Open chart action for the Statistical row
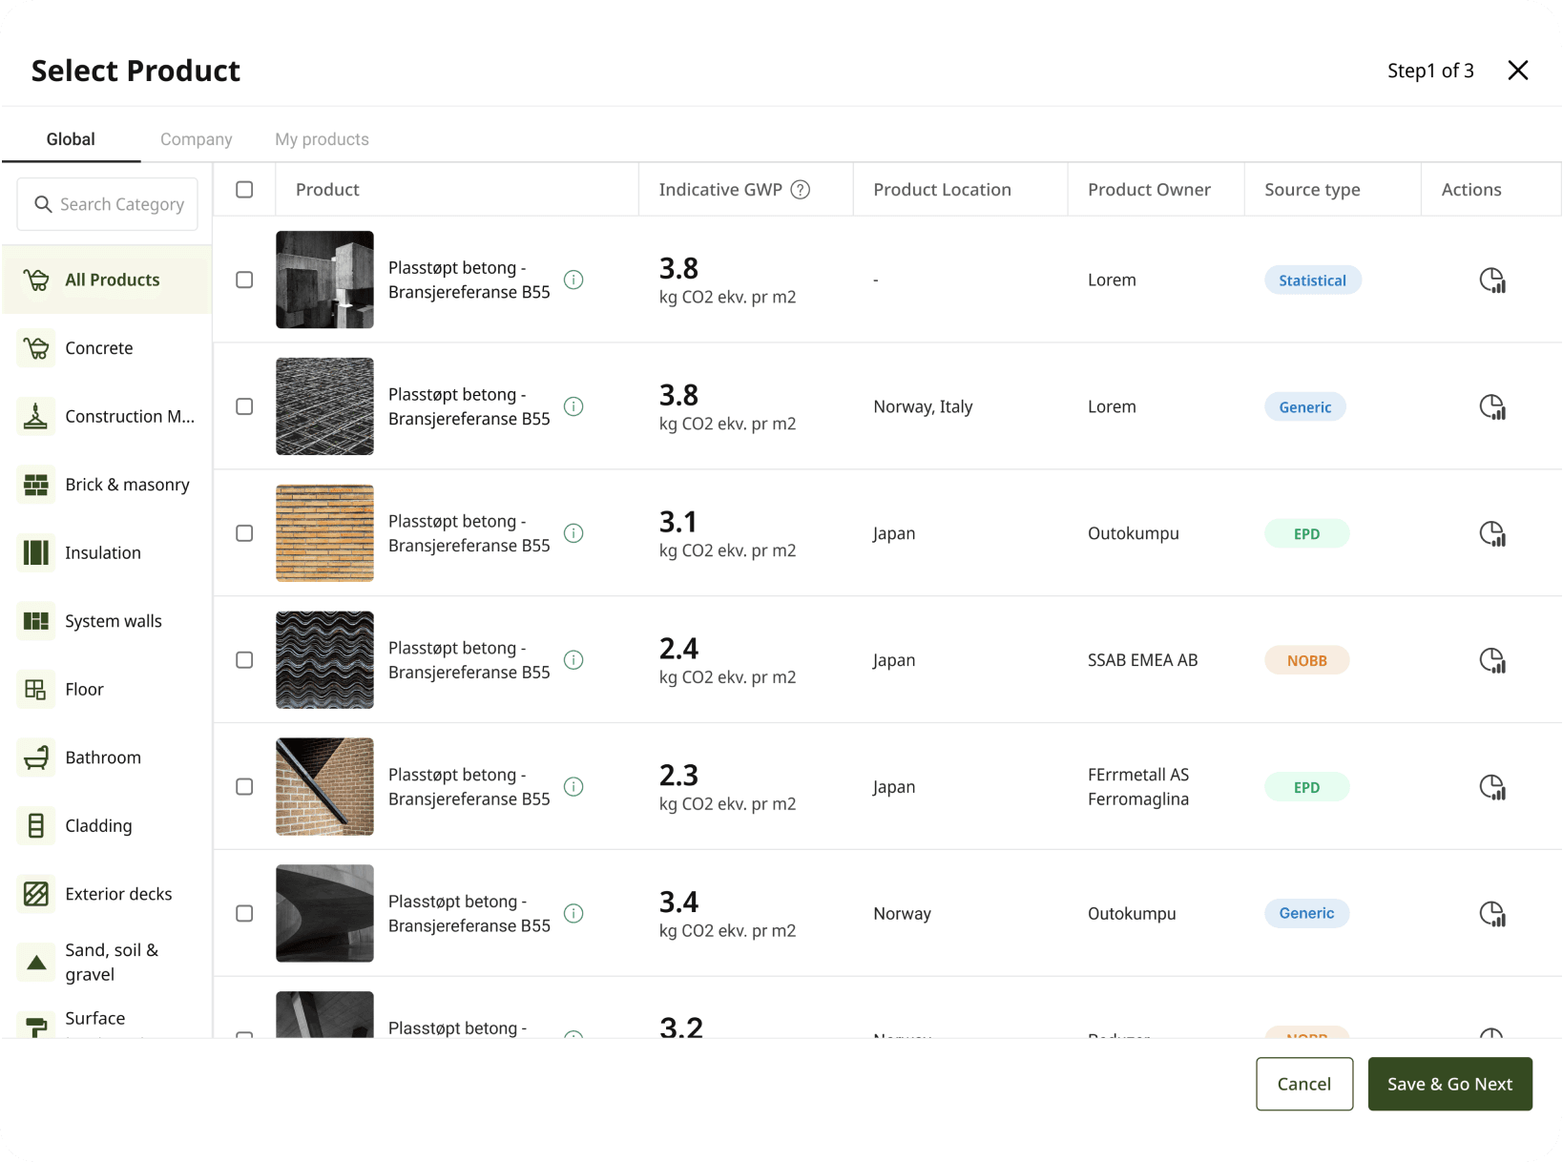Screen dimensions: 1563x1162 (1492, 280)
